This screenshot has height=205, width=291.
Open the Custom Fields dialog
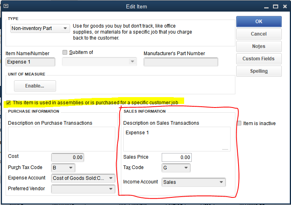point(259,59)
